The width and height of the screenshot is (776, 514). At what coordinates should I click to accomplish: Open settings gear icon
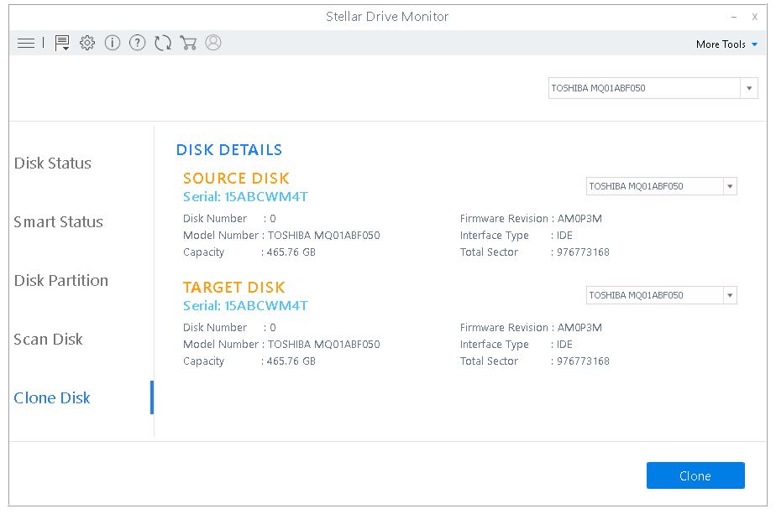(87, 43)
